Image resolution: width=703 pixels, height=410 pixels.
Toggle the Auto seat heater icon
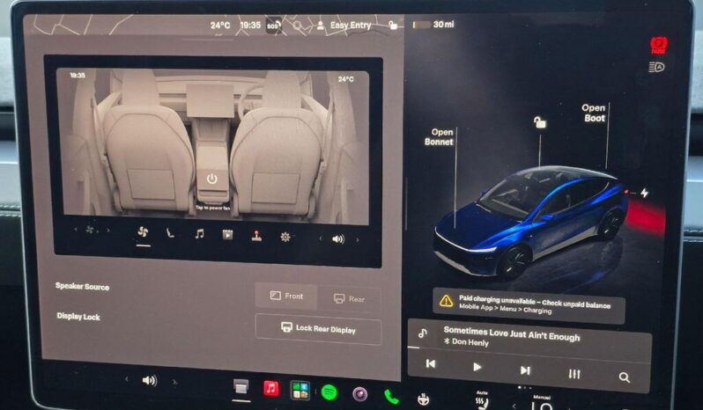click(x=482, y=400)
